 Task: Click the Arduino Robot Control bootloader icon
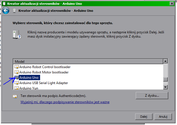click(17, 67)
